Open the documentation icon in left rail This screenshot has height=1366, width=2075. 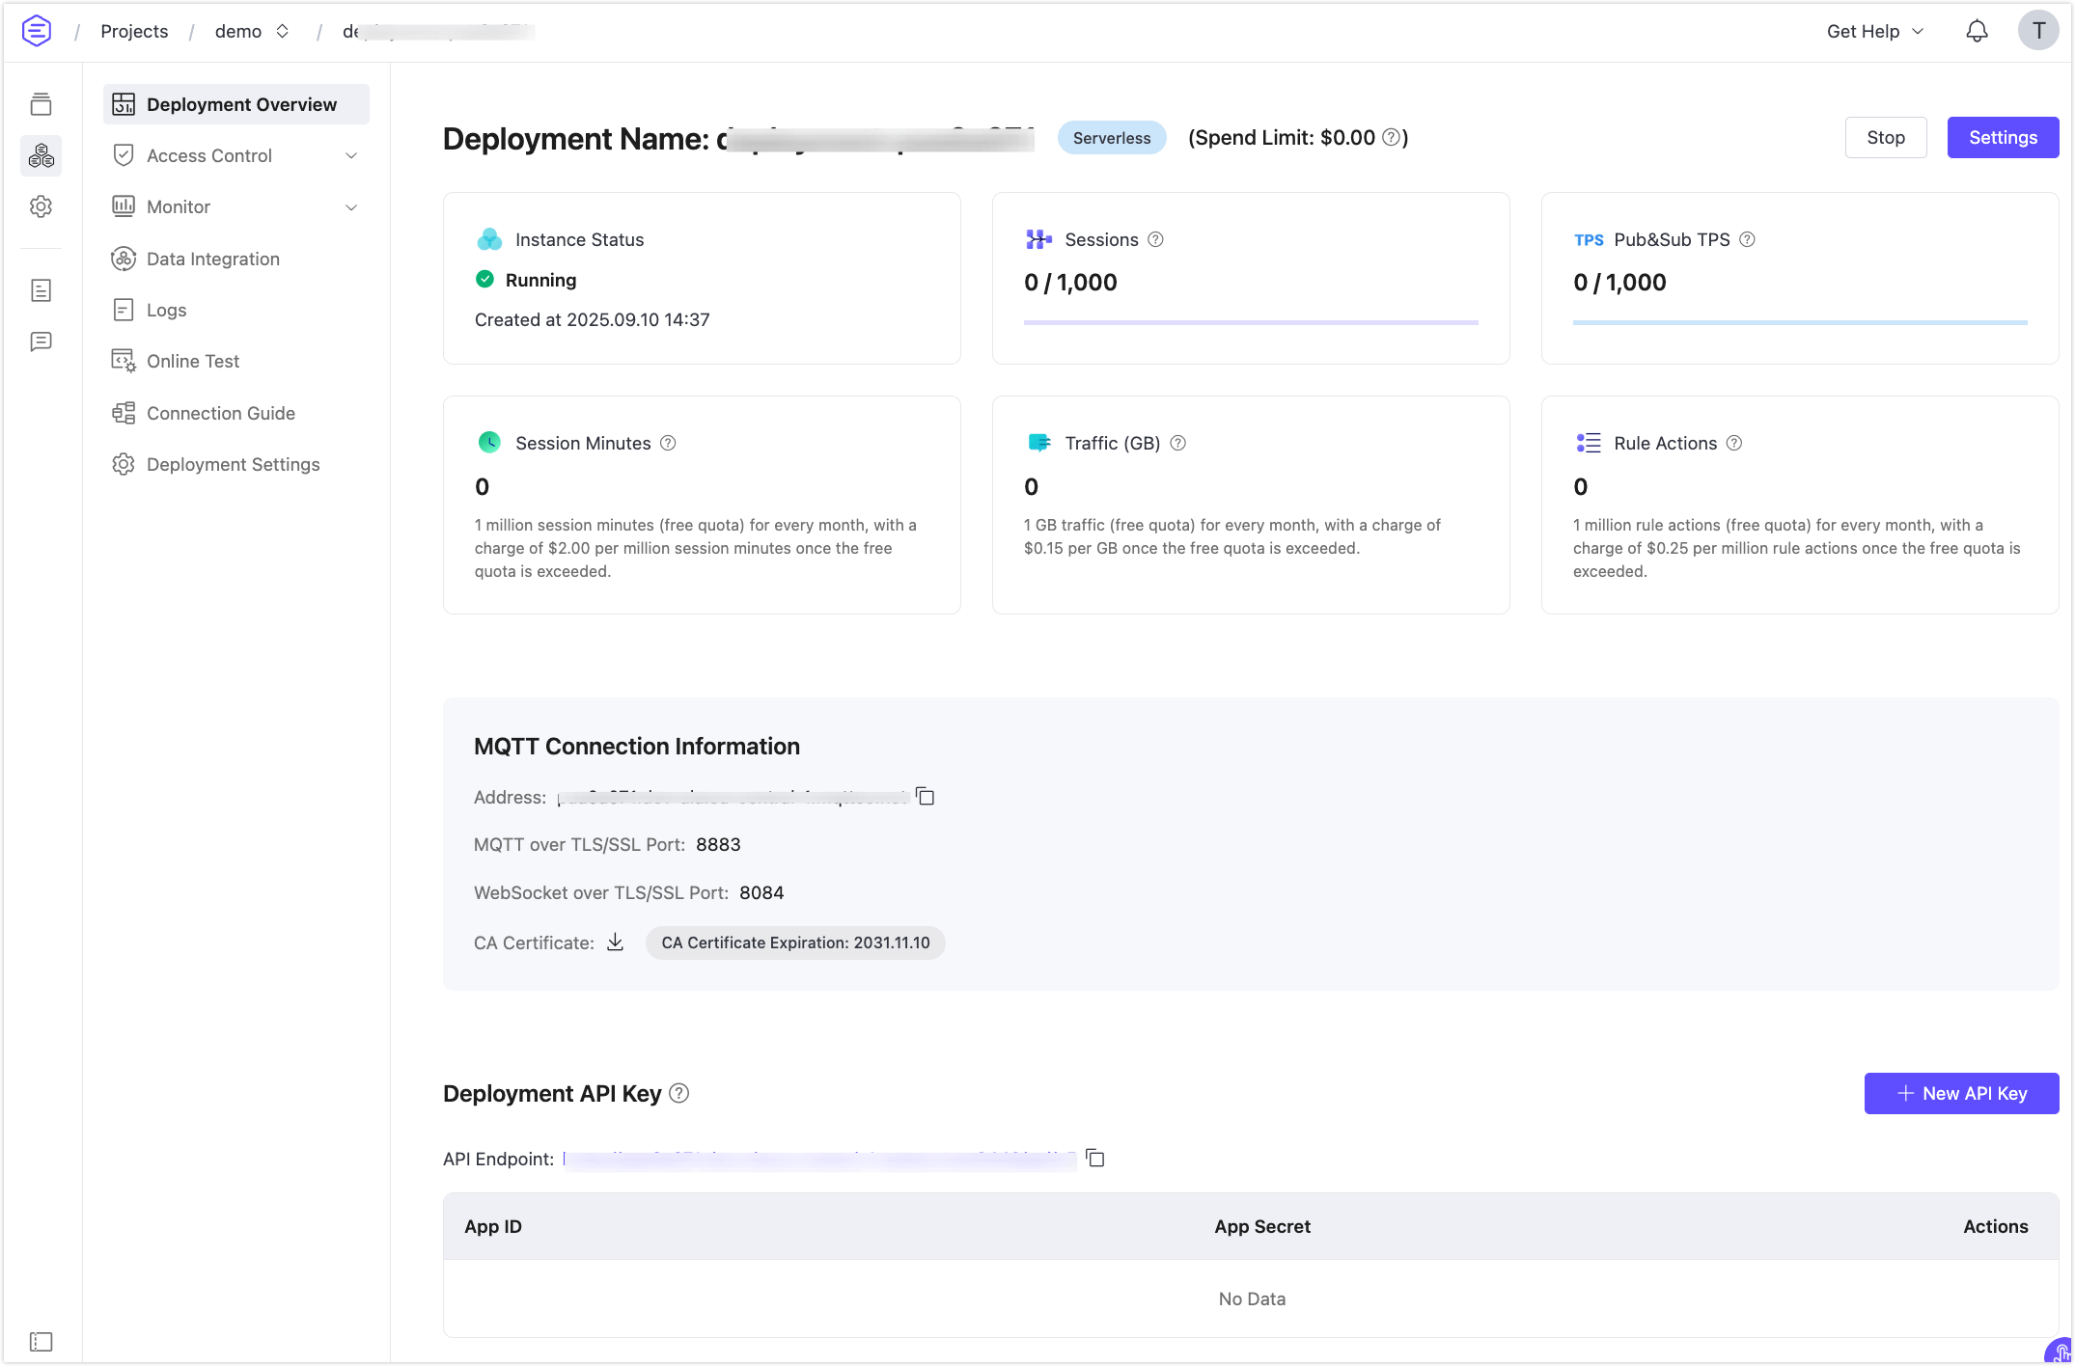[41, 290]
